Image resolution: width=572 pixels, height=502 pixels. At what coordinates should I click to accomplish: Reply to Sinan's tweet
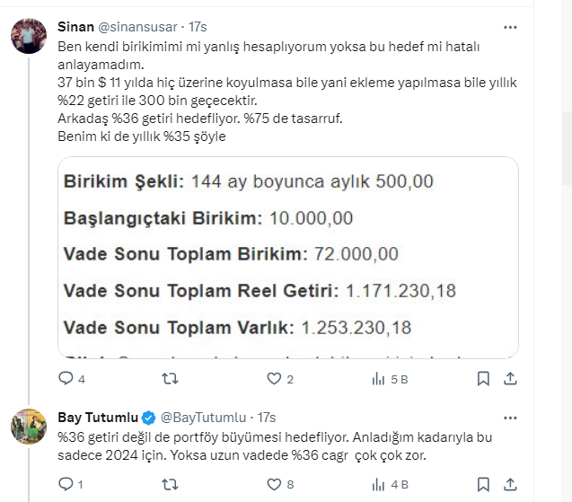(66, 379)
